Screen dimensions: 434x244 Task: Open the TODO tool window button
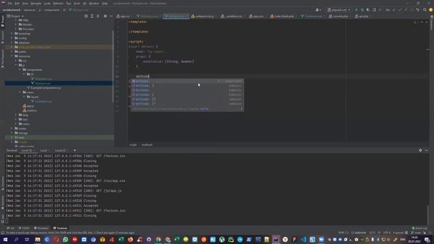(24, 228)
